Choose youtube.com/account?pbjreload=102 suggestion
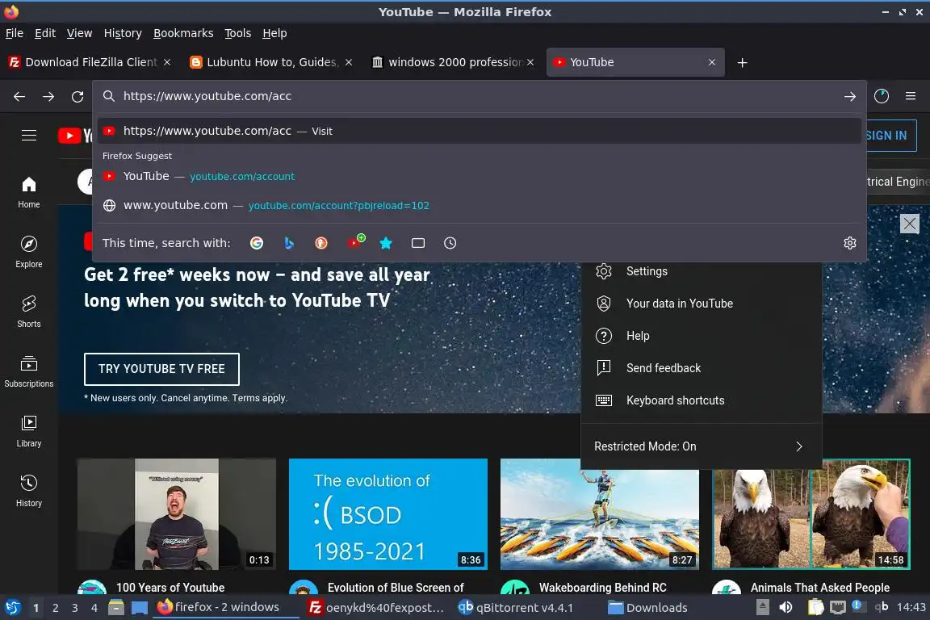This screenshot has width=930, height=620. click(480, 205)
